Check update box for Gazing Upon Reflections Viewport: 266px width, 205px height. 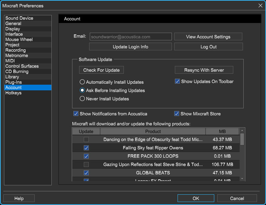point(86,164)
